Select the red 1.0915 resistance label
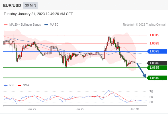The image size is (168, 114). [x=154, y=35]
